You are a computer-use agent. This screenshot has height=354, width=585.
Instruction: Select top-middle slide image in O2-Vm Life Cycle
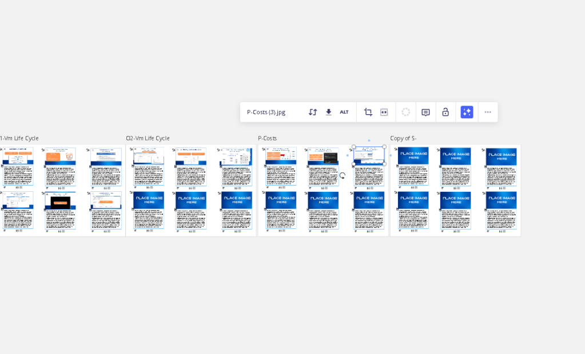coord(191,156)
